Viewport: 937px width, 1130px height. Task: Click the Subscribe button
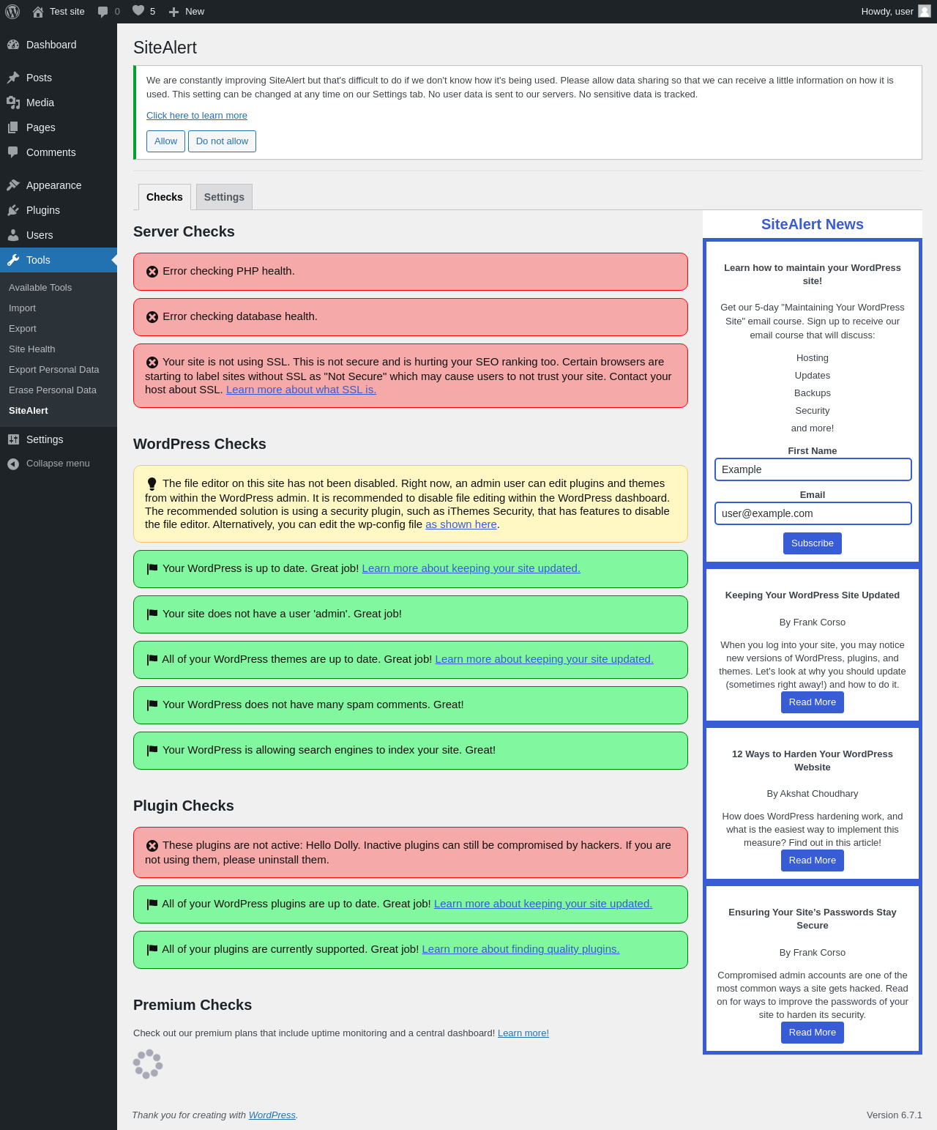tap(813, 543)
